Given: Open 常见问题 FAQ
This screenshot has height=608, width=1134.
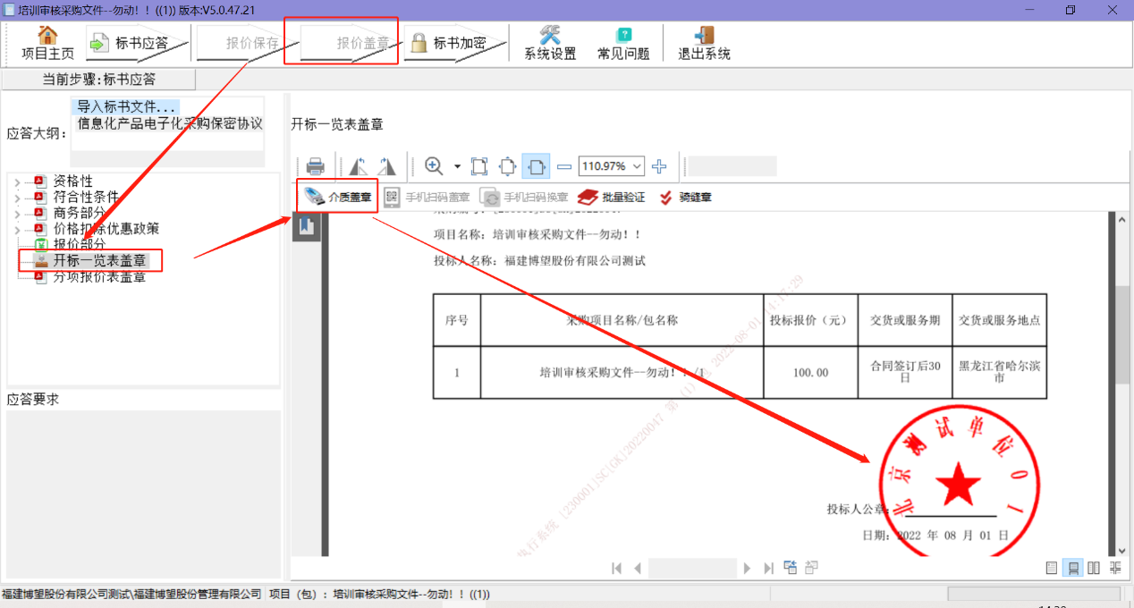Looking at the screenshot, I should [x=623, y=43].
